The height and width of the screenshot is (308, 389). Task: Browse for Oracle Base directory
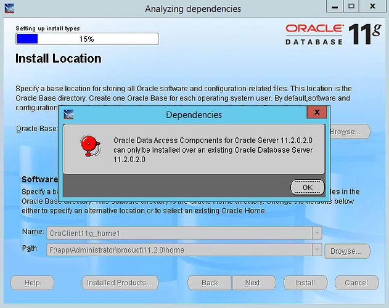(x=350, y=131)
